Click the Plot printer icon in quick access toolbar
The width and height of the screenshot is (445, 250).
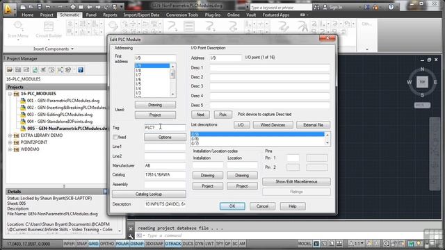click(73, 7)
